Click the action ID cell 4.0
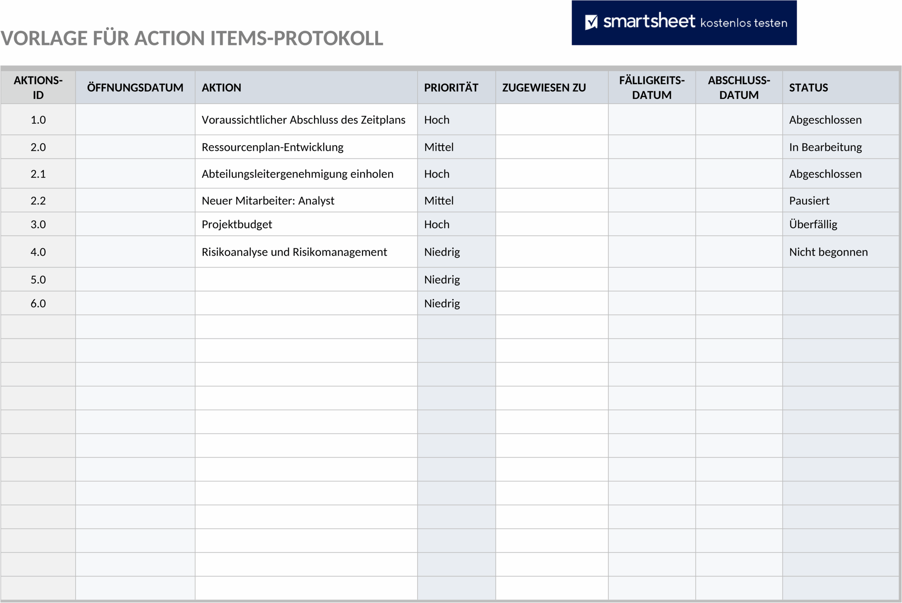 [38, 252]
